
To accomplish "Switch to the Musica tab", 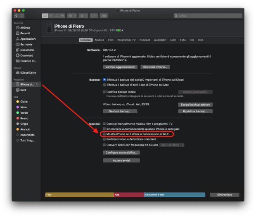I will coord(100,40).
